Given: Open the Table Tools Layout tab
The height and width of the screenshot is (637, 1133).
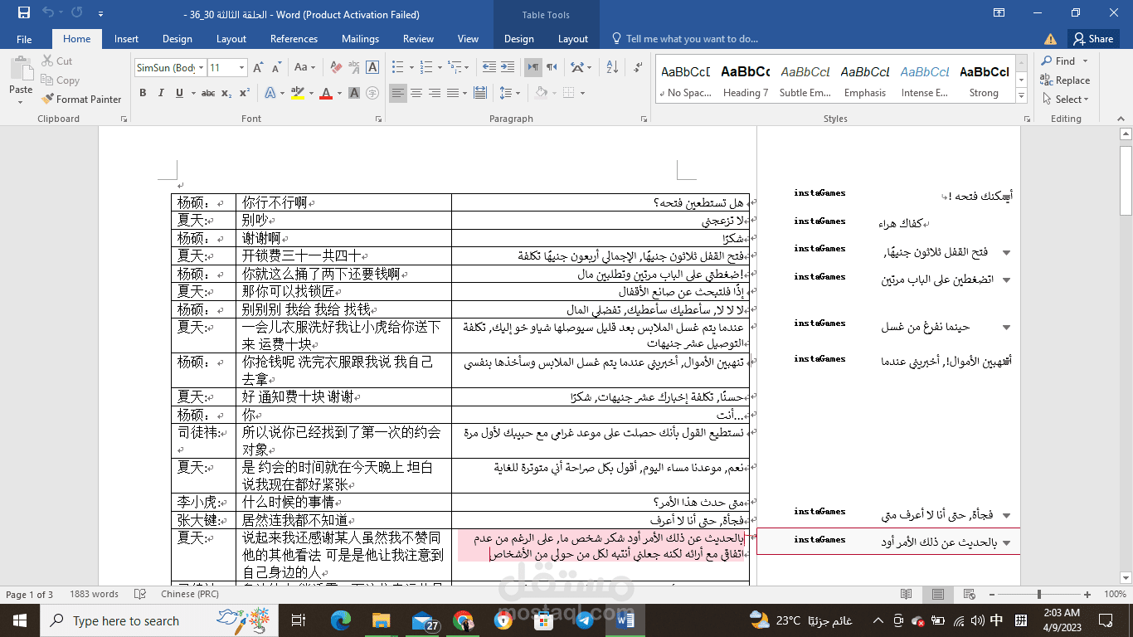Looking at the screenshot, I should (572, 39).
